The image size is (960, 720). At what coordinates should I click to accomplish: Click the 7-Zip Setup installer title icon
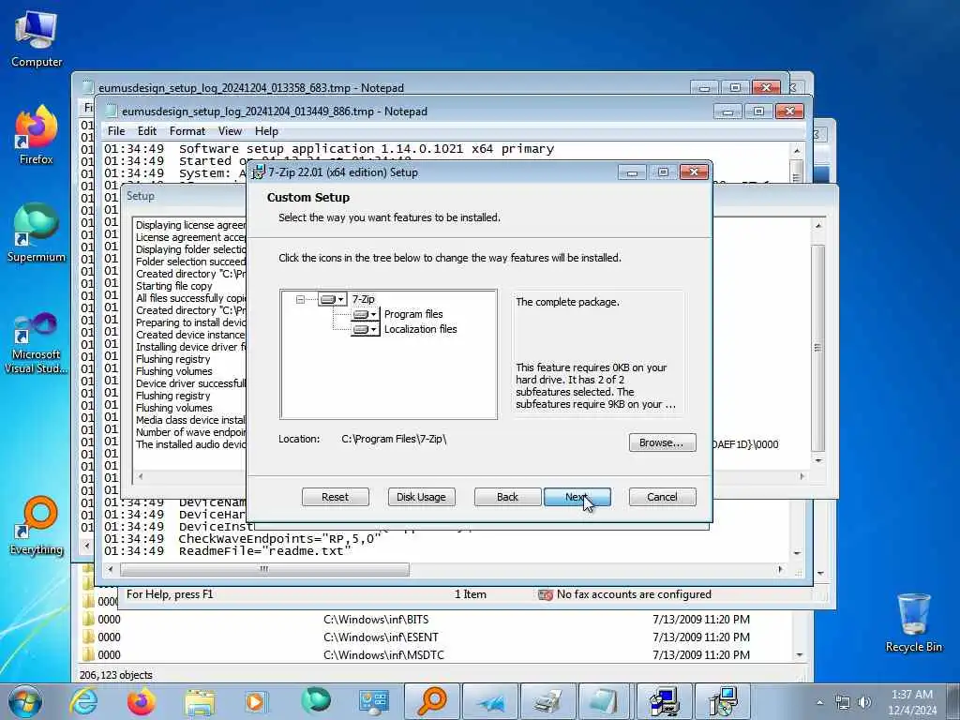click(x=259, y=172)
